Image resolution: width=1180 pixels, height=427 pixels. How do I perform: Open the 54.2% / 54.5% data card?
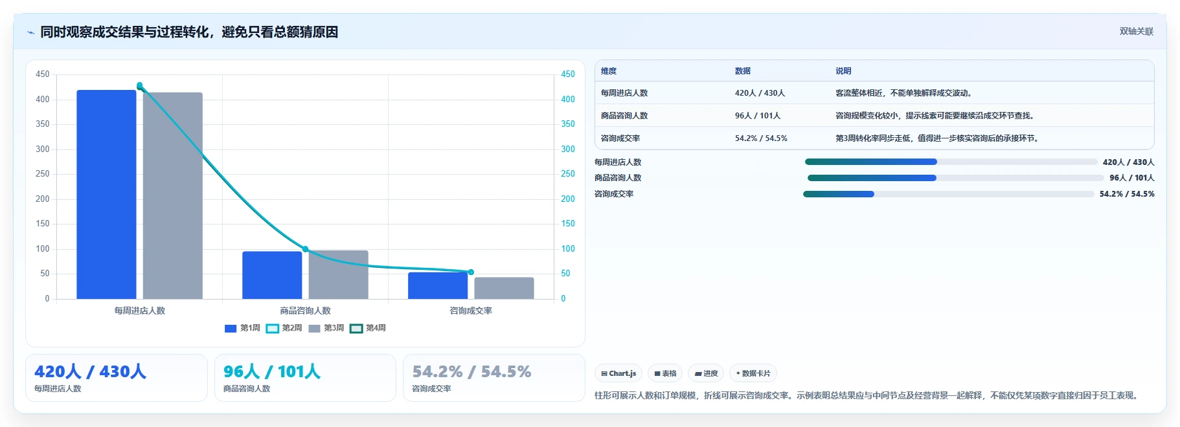click(494, 378)
